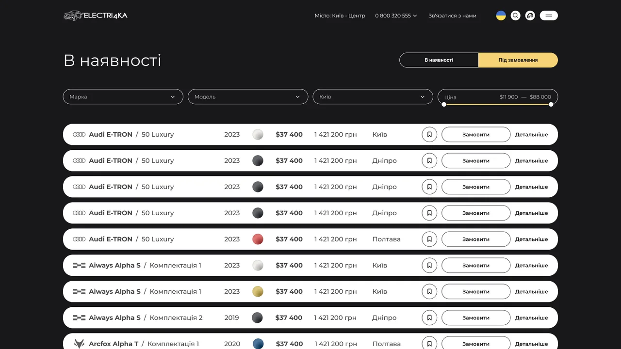Open Детальніше for the white Aiways Alpha S
Viewport: 621px width, 349px height.
pos(531,265)
